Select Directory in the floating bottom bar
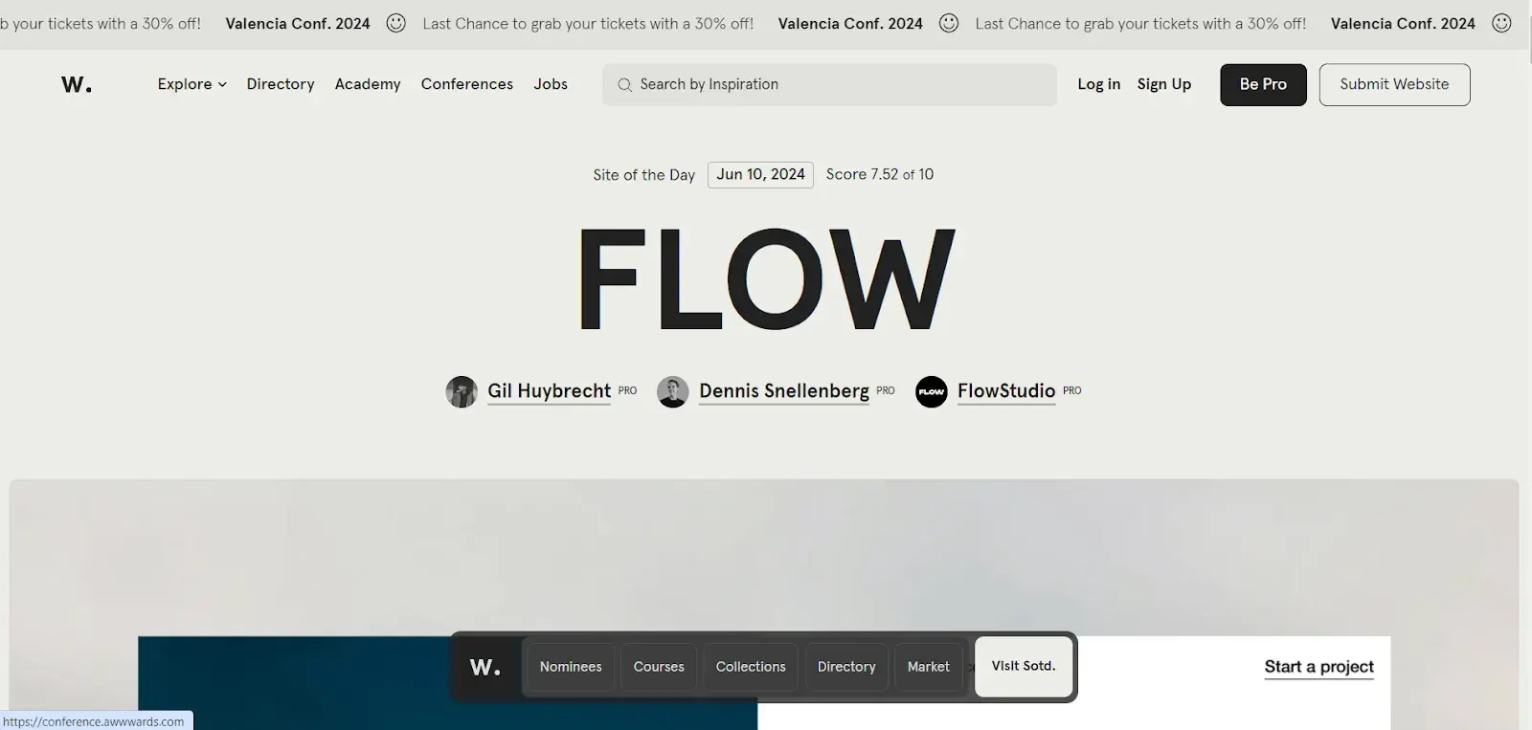Viewport: 1532px width, 730px height. point(846,667)
